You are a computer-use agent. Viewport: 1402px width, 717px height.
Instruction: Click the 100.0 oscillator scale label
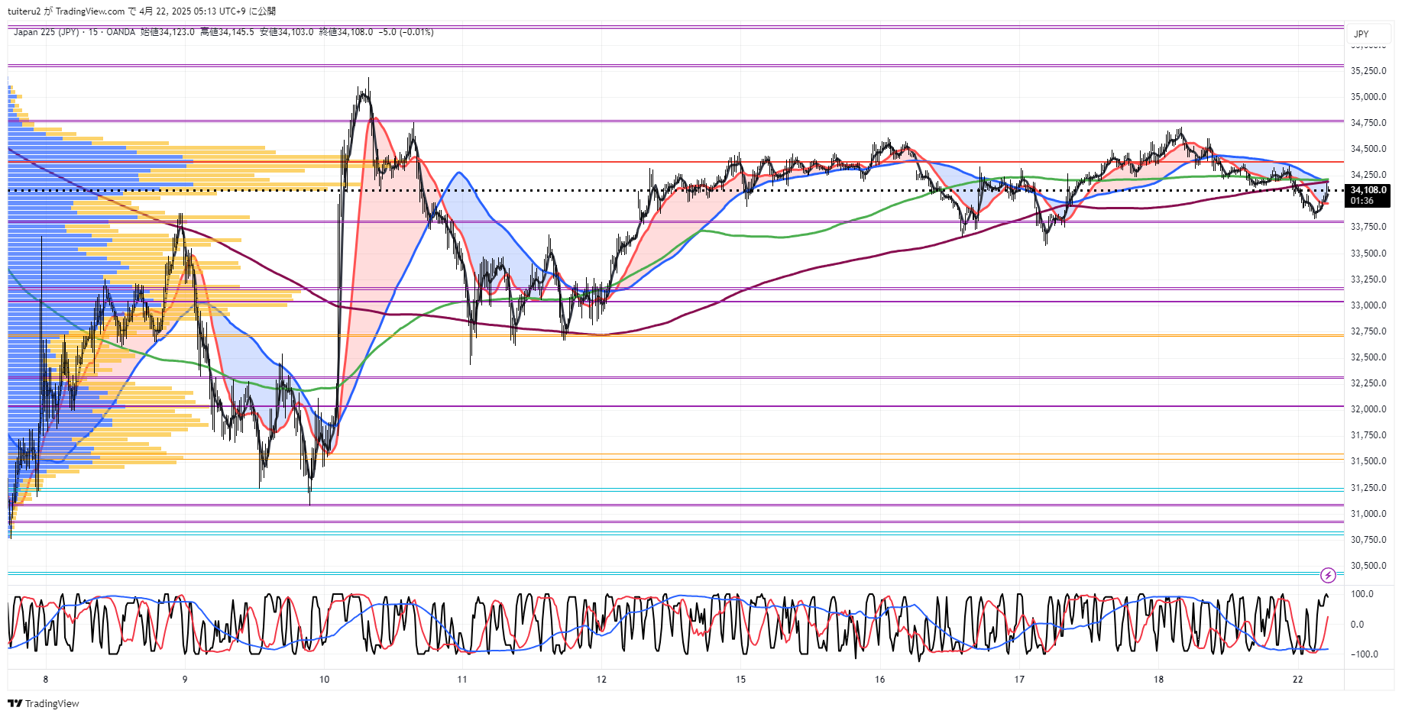click(1362, 594)
